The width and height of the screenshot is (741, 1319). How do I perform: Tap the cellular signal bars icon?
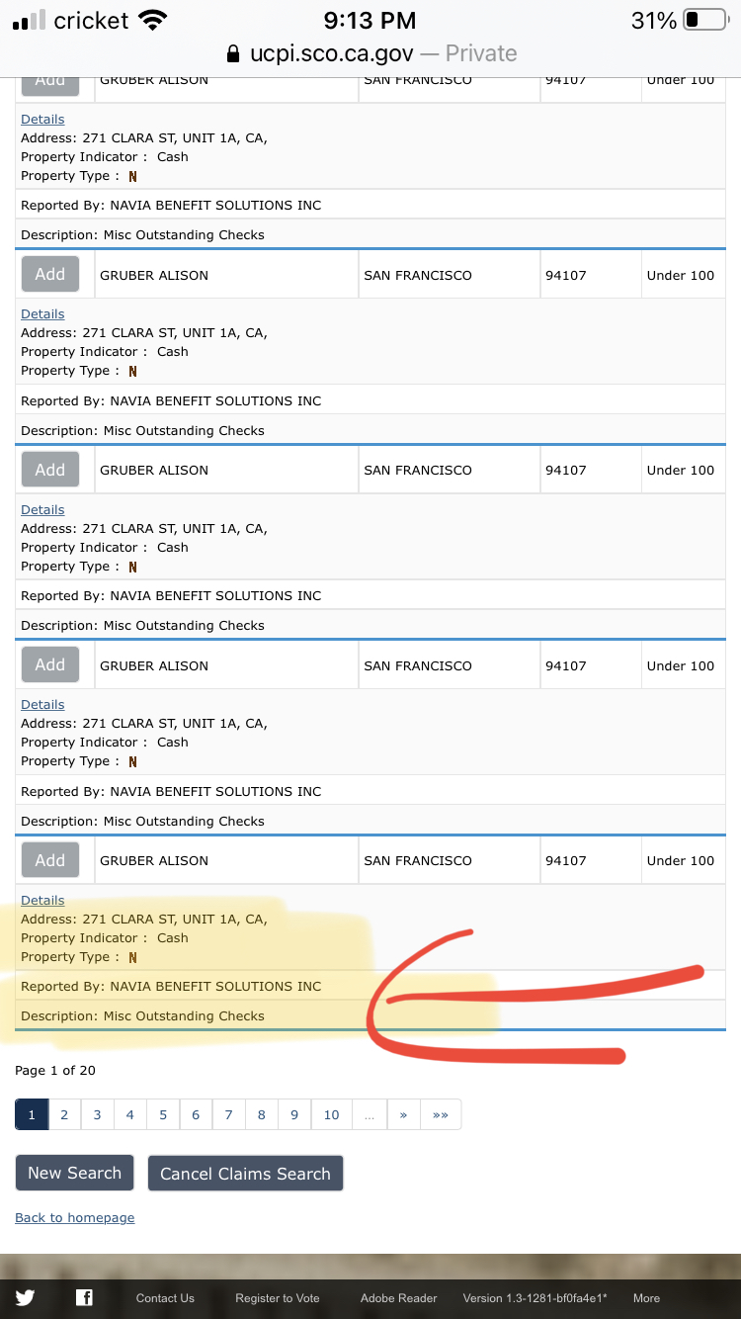click(x=30, y=21)
